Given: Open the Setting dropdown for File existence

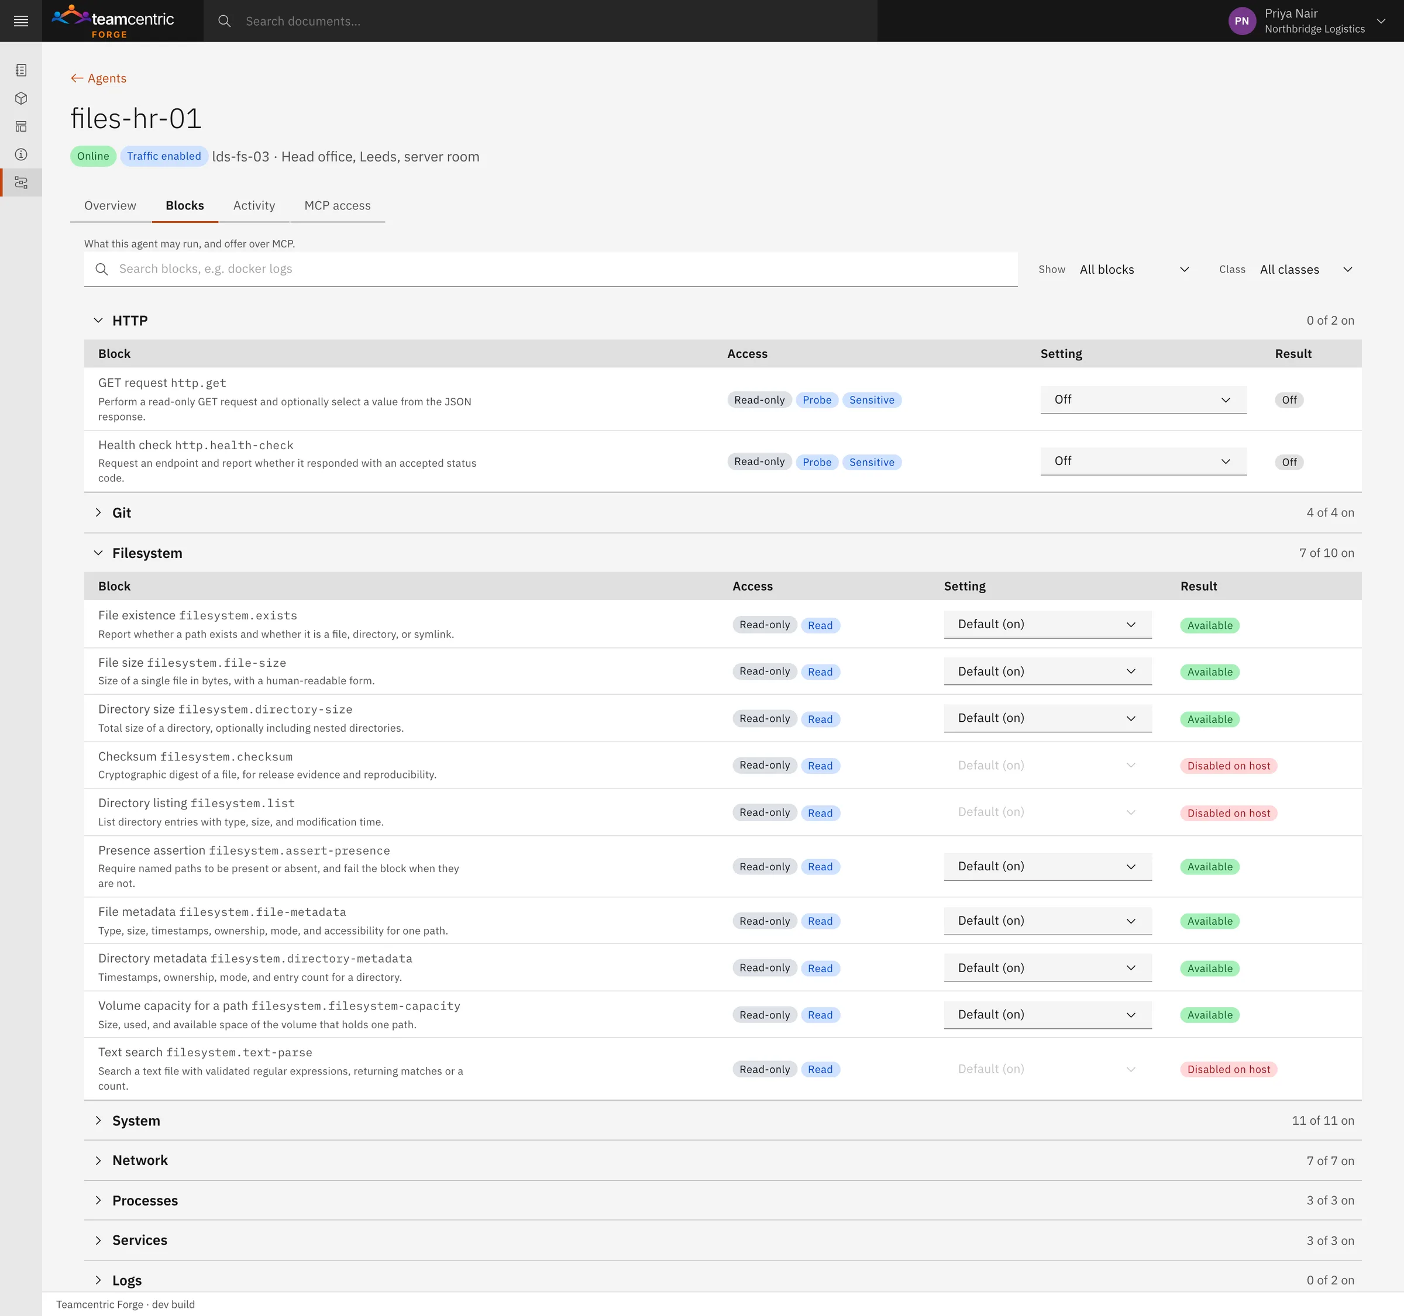Looking at the screenshot, I should click(1047, 625).
